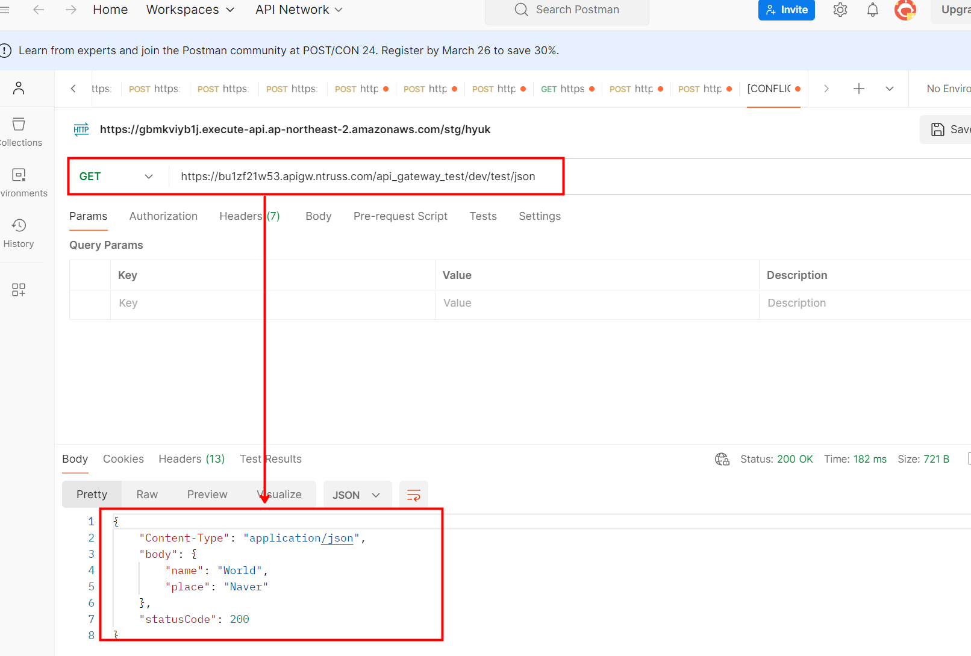Add a new request tab with plus icon
Viewport: 971px width, 656px height.
click(x=859, y=89)
